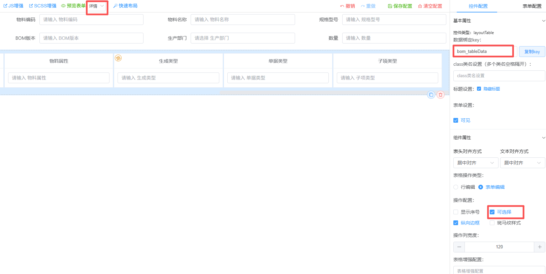Viewport: 546px width, 274px height.
Task: Enable the 斑马纹样式 checkbox
Action: [x=492, y=223]
